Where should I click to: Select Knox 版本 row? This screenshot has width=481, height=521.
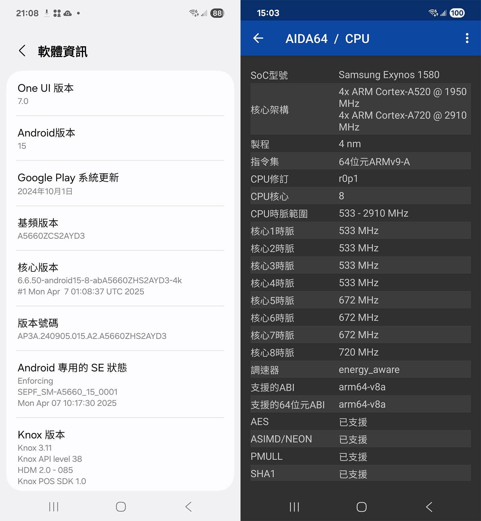(x=120, y=454)
